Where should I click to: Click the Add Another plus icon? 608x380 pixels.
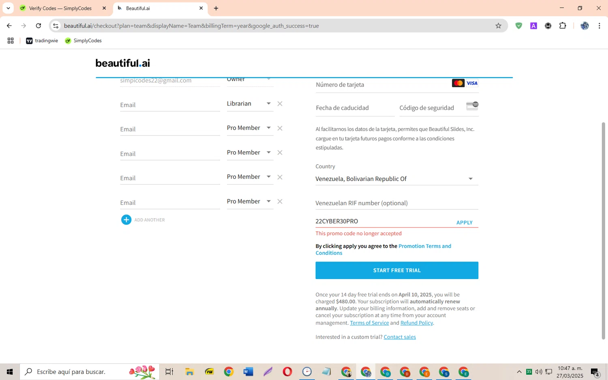click(126, 220)
